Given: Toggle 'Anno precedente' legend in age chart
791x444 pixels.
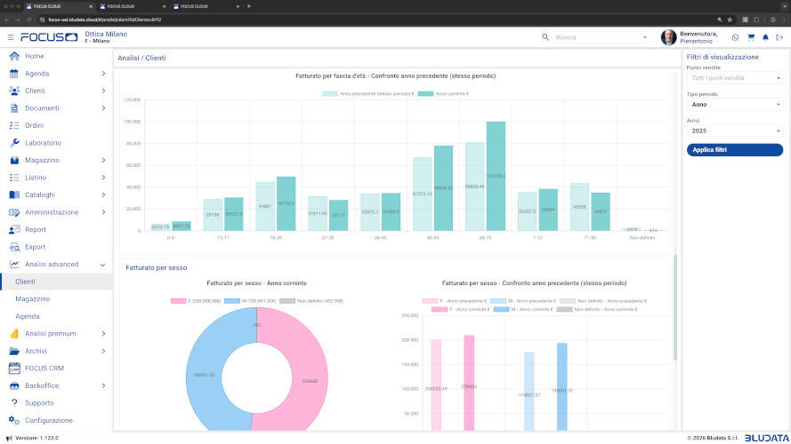Looking at the screenshot, I should point(368,93).
